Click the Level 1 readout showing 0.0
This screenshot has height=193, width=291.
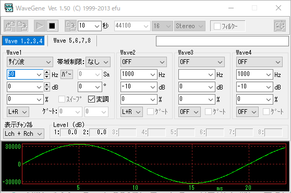[69, 132]
